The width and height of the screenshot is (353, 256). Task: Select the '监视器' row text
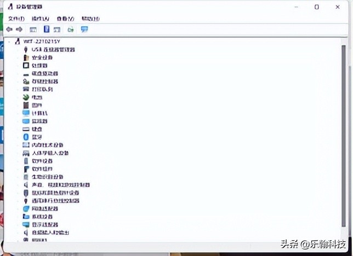pyautogui.click(x=39, y=121)
